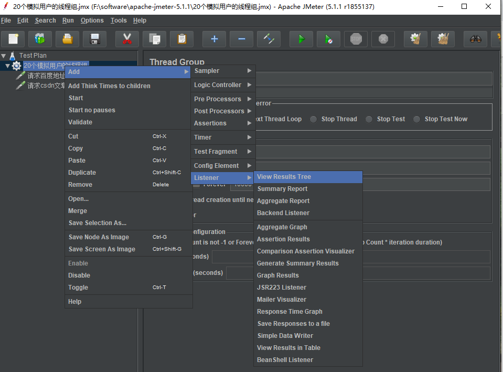Click the Cut scissors toolbar icon
Image resolution: width=503 pixels, height=372 pixels.
coord(127,39)
